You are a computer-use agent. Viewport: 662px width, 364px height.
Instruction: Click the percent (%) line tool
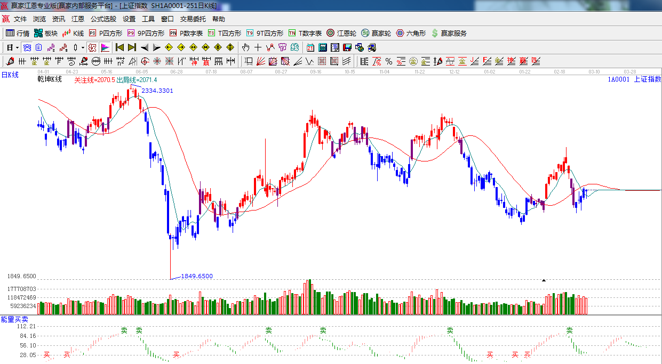point(389,61)
